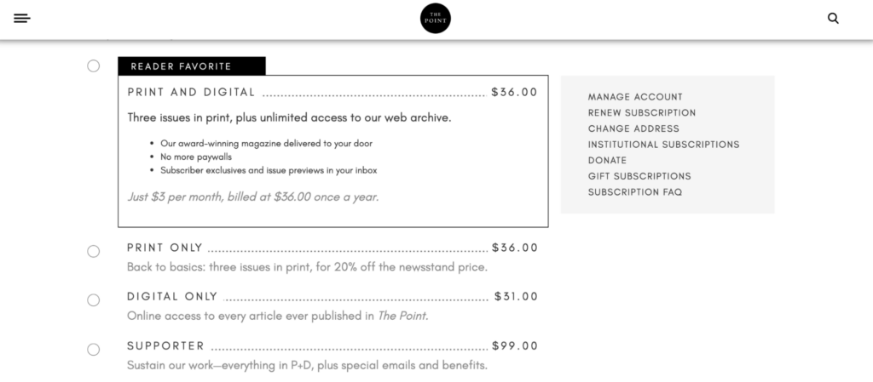Select the Supporter radio button
Screen dimensions: 873x382
[x=94, y=350]
